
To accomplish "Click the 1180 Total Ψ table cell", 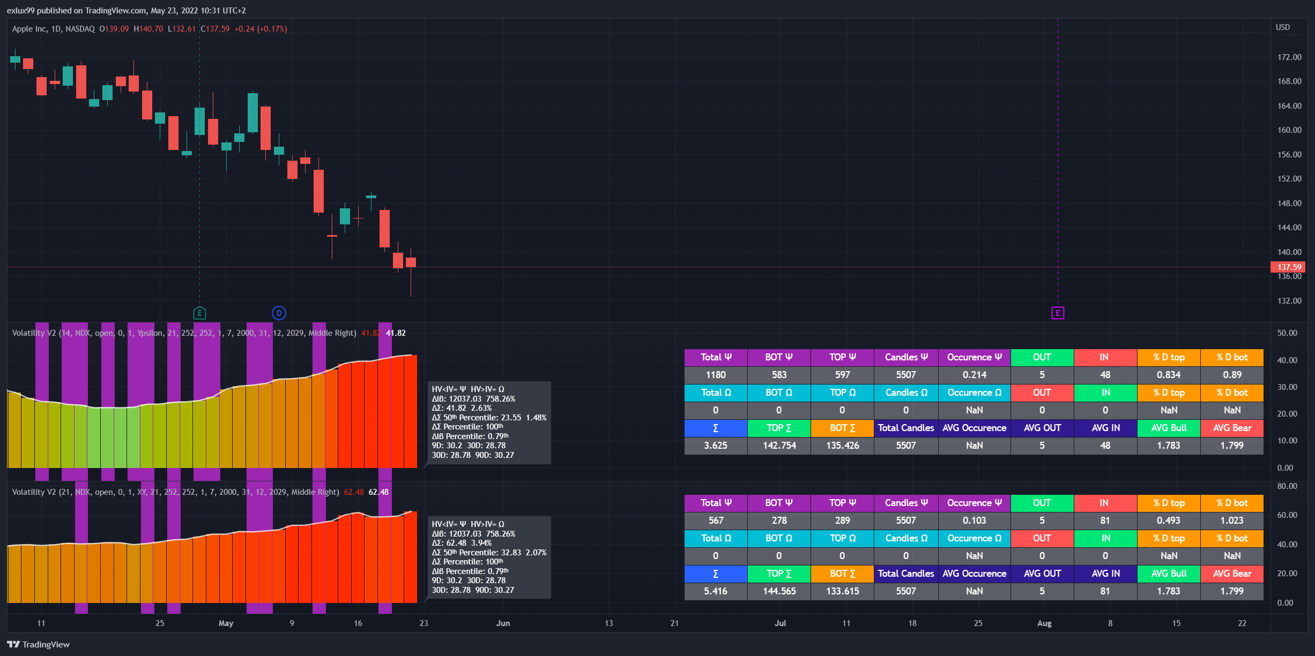I will [x=716, y=375].
